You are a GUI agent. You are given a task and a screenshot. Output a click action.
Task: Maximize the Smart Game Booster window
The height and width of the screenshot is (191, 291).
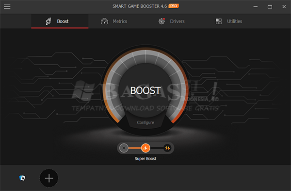(x=270, y=7)
